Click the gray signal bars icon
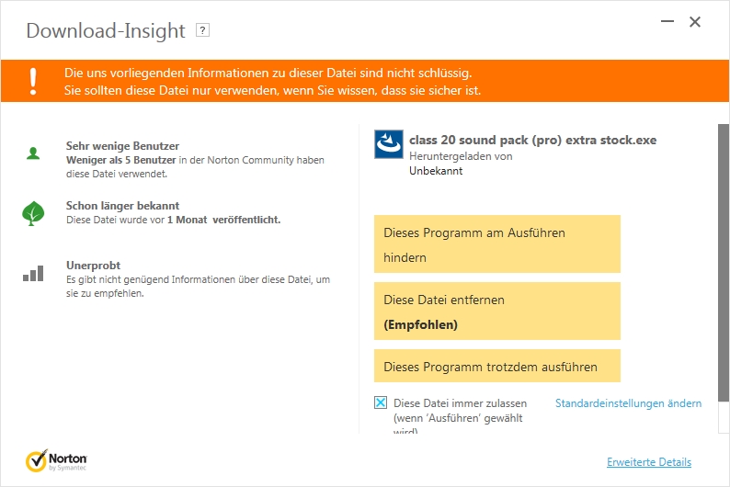 click(33, 273)
